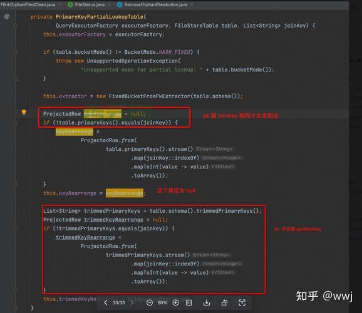Rotate the image
This screenshot has height=313, width=362.
[x=224, y=302]
